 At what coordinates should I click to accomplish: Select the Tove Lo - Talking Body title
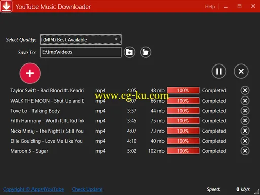click(x=35, y=111)
